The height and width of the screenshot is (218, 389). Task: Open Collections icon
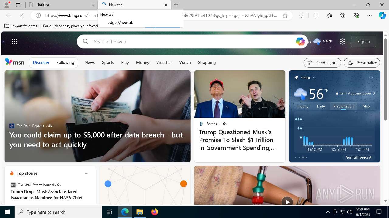point(343,15)
